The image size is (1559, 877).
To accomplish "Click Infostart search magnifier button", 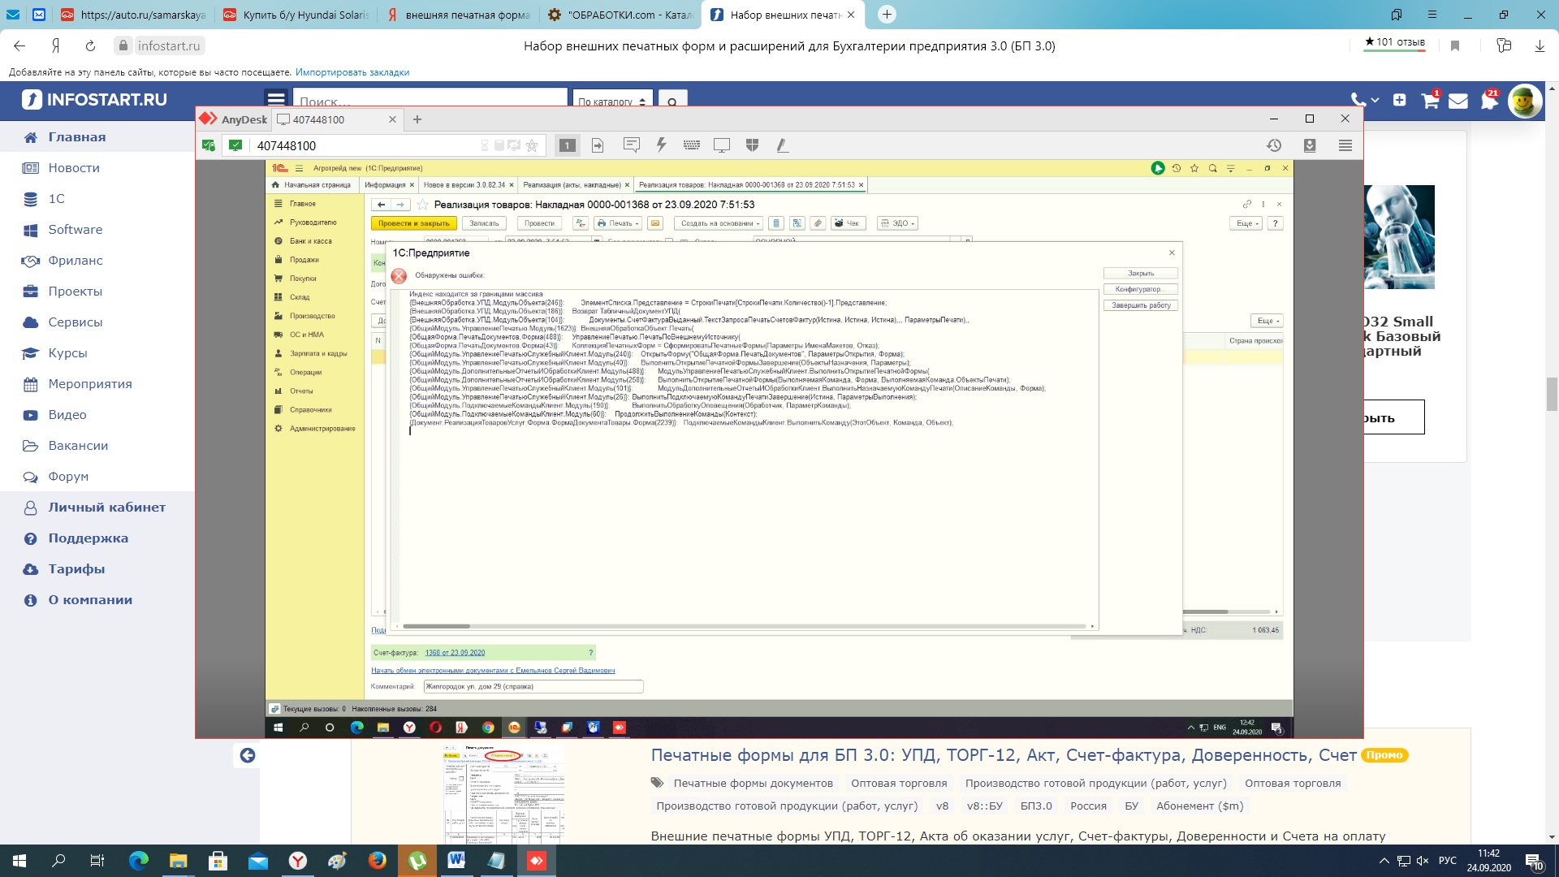I will point(672,101).
